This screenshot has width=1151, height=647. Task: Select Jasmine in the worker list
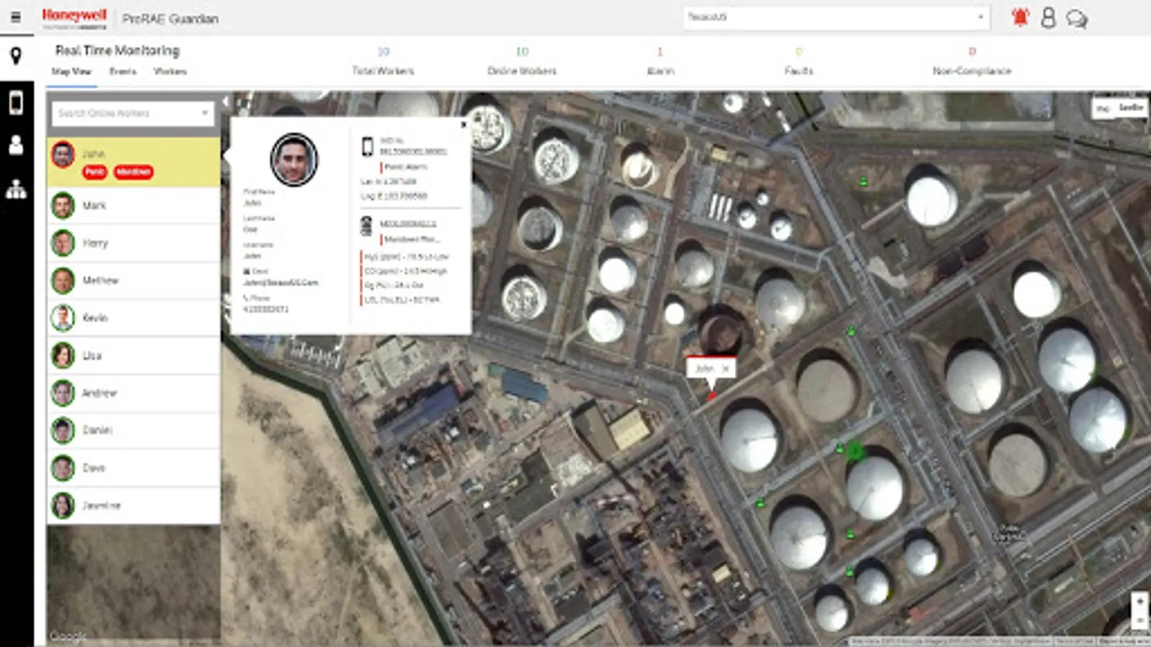pos(134,505)
